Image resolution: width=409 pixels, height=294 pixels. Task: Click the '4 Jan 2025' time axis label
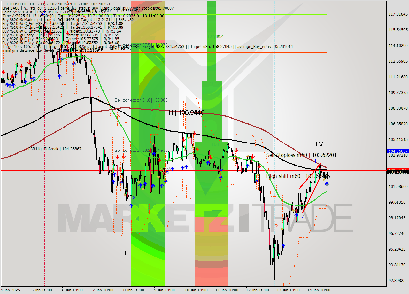(x=11, y=290)
